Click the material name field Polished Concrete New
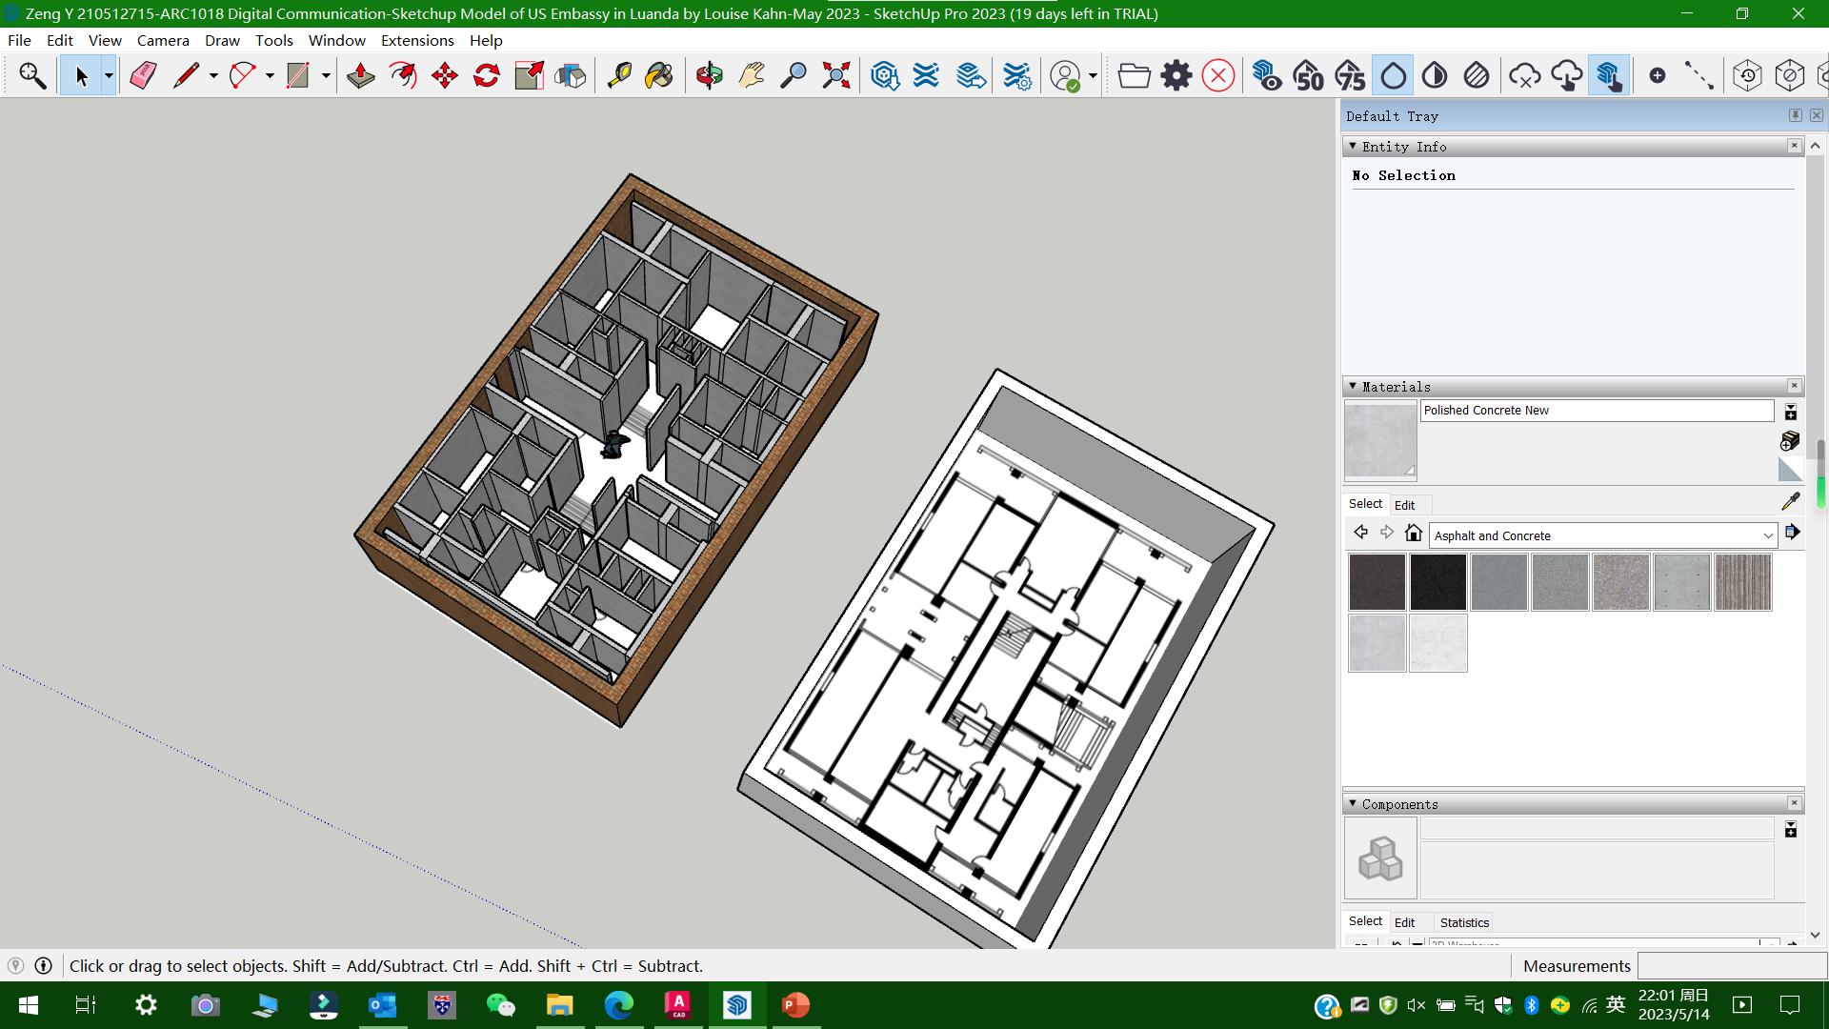The image size is (1829, 1029). 1597,411
